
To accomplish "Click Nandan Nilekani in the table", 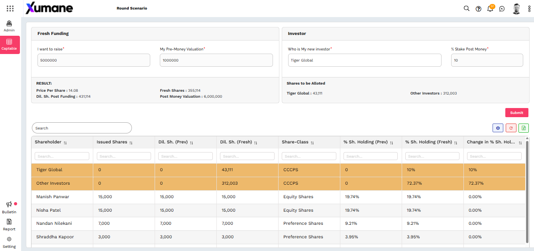I will pos(54,224).
